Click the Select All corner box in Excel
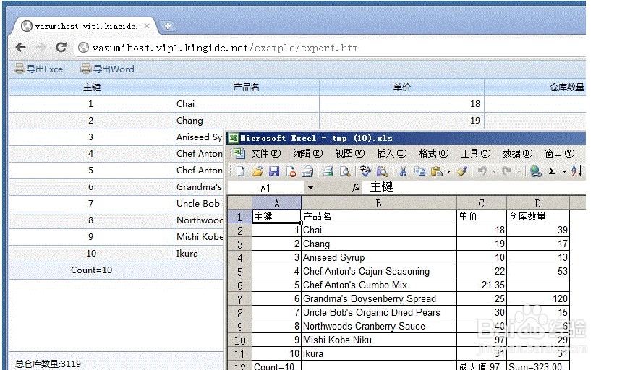Image resolution: width=622 pixels, height=370 pixels. pos(240,203)
